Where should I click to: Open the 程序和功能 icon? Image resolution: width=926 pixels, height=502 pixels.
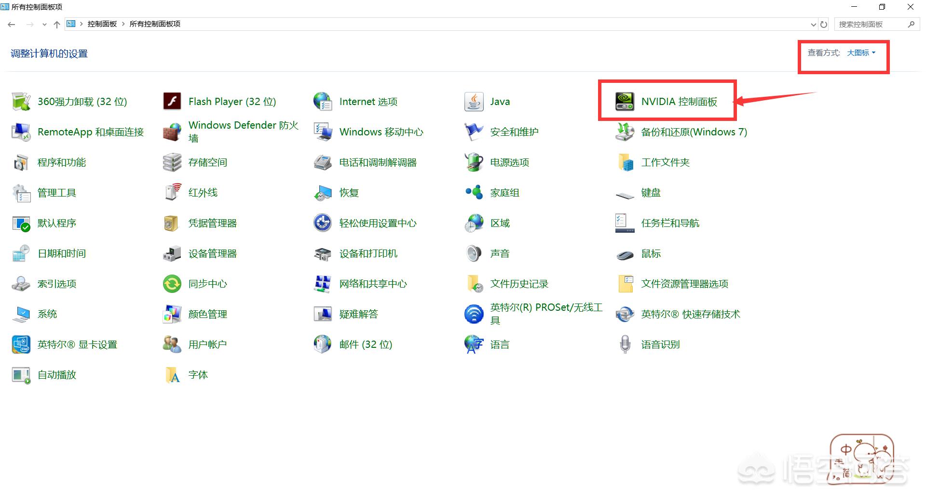tap(21, 162)
